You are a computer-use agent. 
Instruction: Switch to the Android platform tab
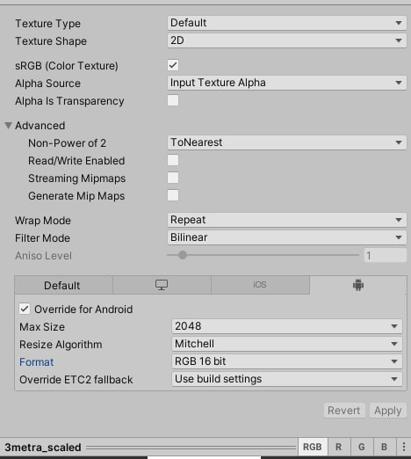pos(358,285)
